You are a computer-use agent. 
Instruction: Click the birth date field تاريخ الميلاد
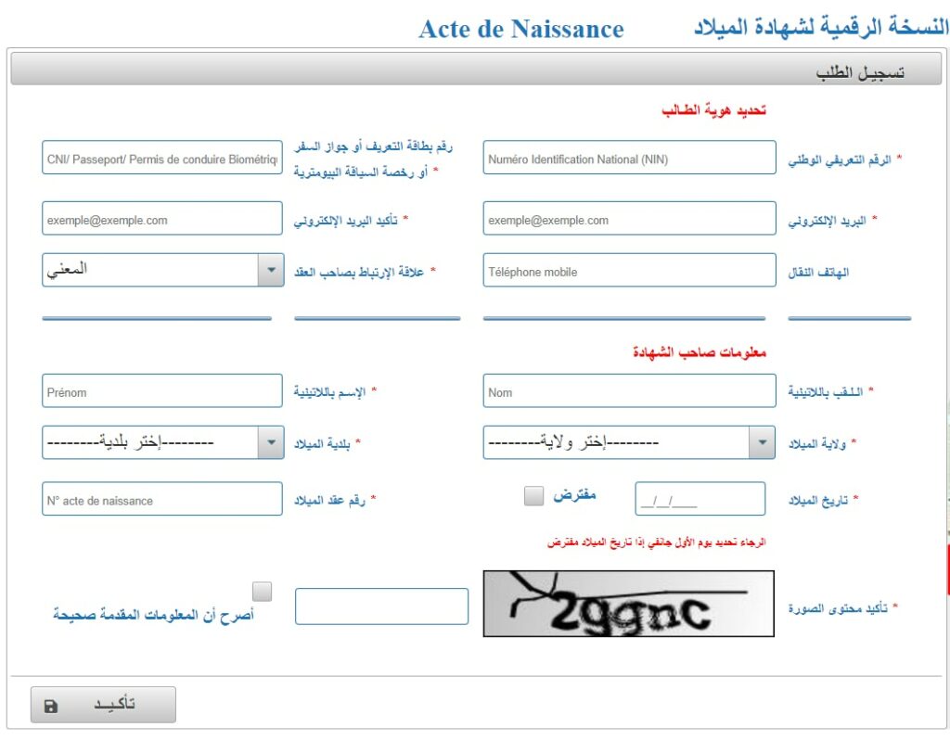(x=700, y=499)
